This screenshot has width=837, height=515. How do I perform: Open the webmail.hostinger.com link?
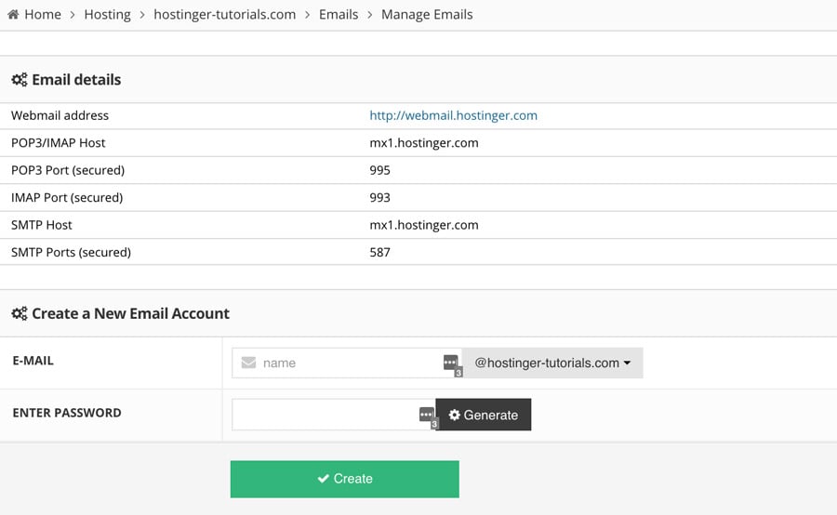click(453, 116)
